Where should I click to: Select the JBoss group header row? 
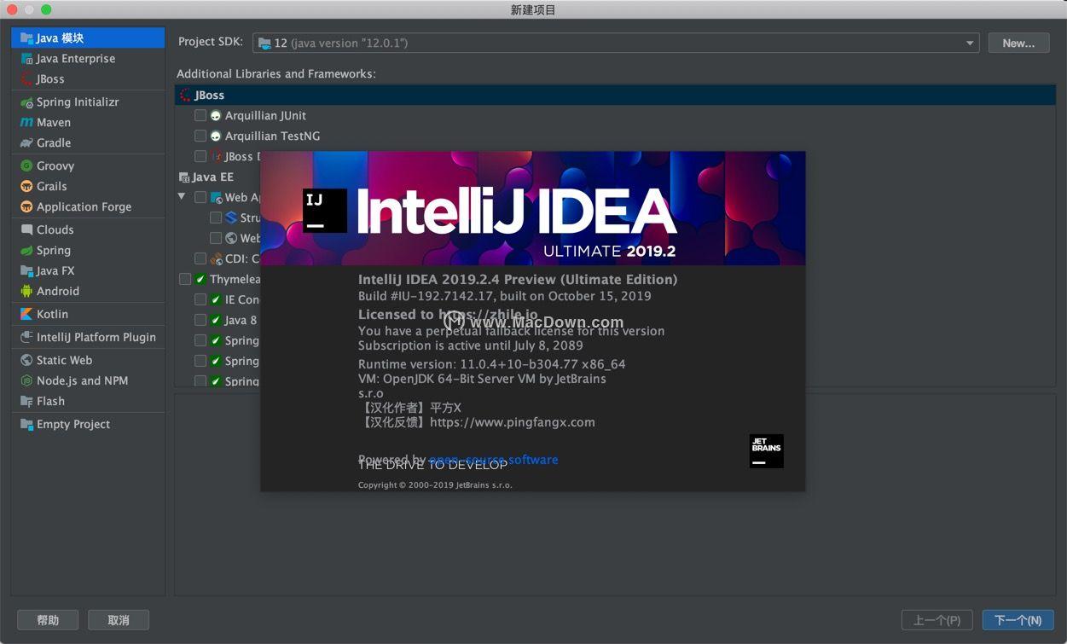click(615, 95)
